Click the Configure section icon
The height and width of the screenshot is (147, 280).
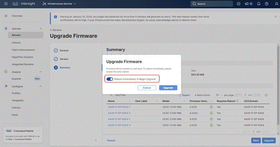[6, 86]
